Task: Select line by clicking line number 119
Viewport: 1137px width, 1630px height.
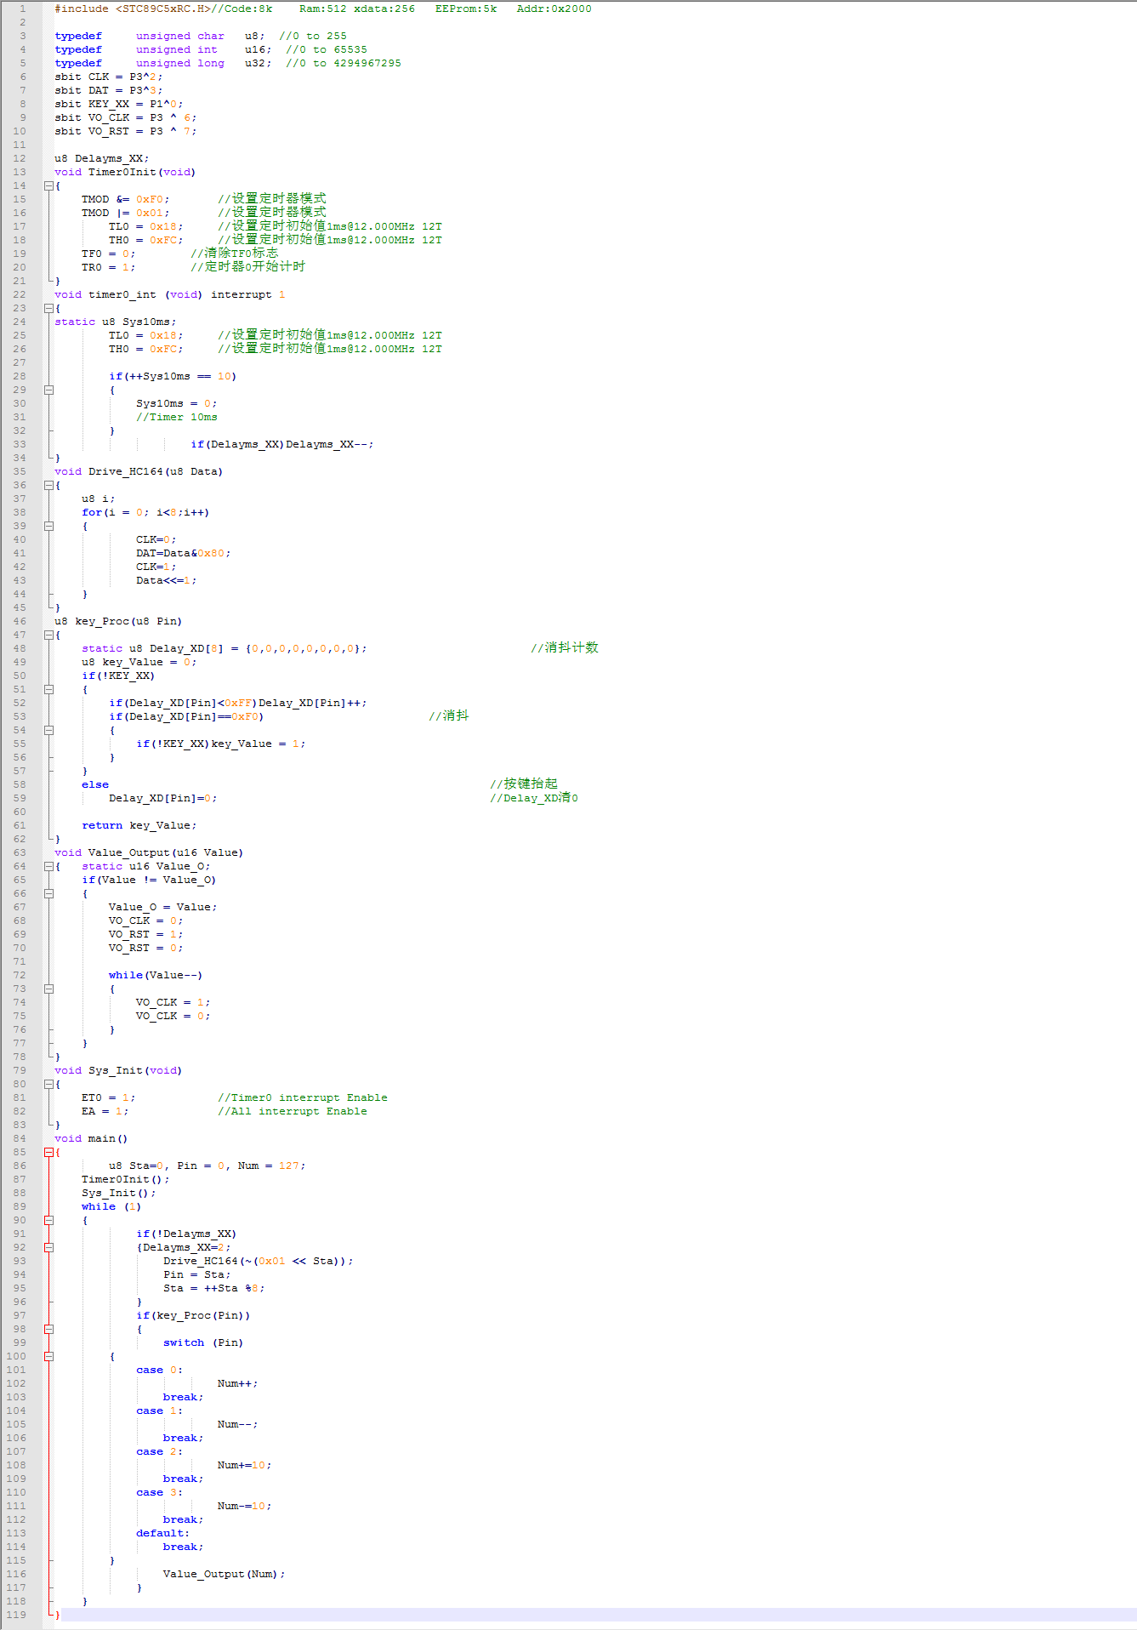Action: coord(16,1615)
